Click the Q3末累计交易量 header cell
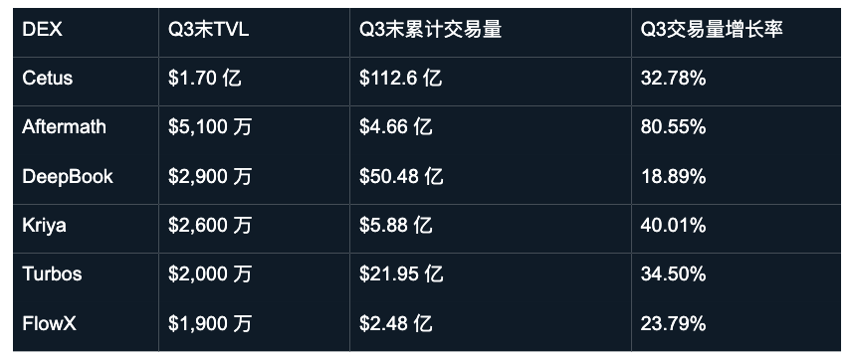 [430, 30]
